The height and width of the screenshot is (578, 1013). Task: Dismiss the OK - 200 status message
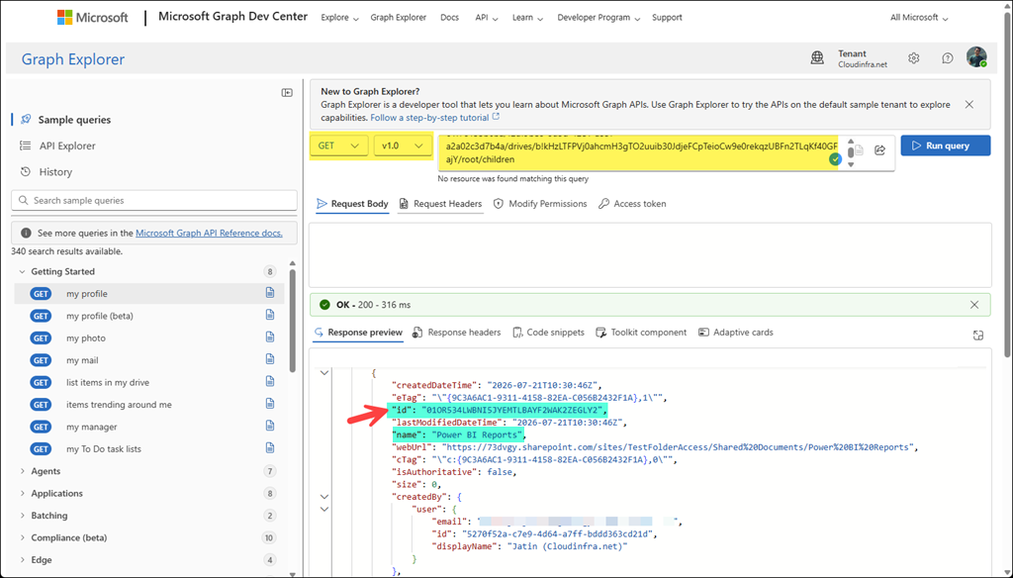click(x=974, y=305)
